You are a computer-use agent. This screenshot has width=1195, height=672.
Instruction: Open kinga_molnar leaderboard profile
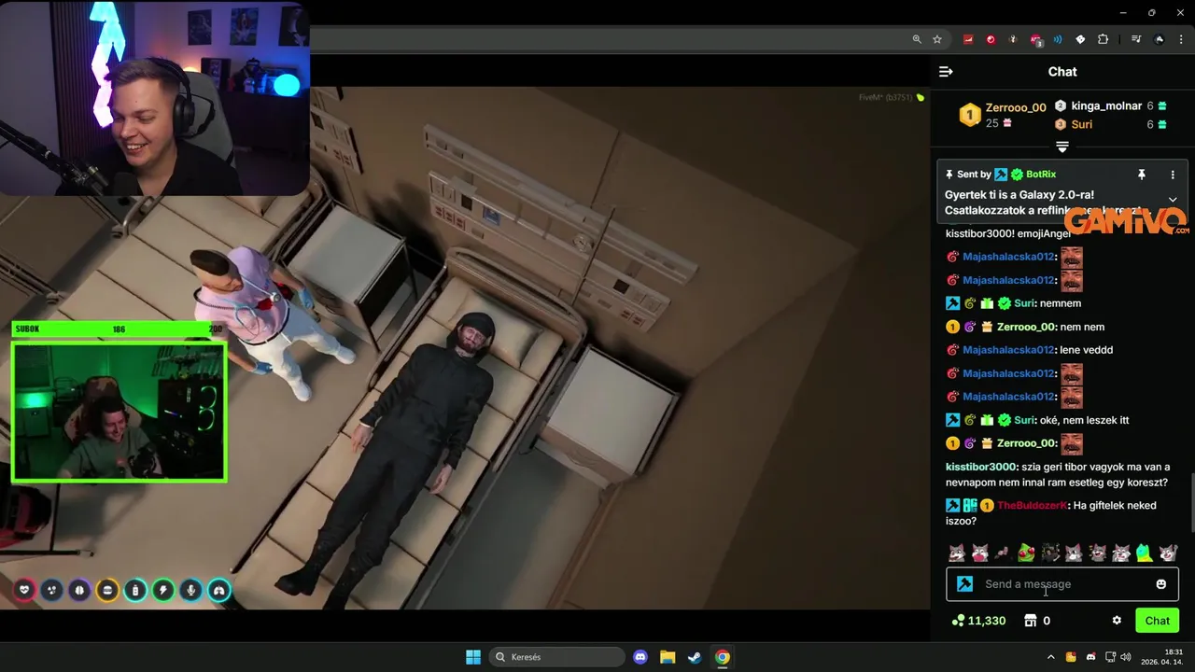pos(1106,105)
